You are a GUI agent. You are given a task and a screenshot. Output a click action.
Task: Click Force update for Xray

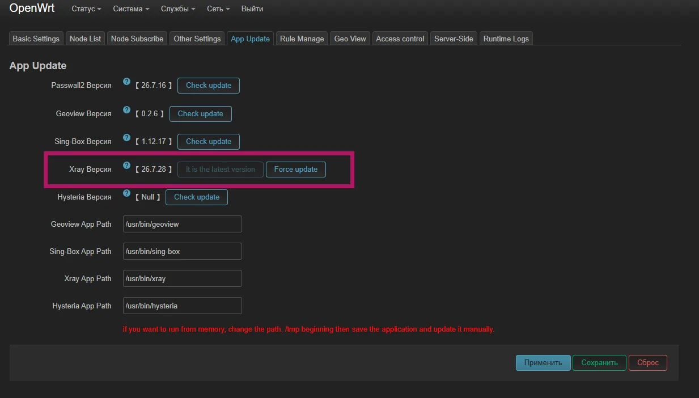pyautogui.click(x=296, y=170)
